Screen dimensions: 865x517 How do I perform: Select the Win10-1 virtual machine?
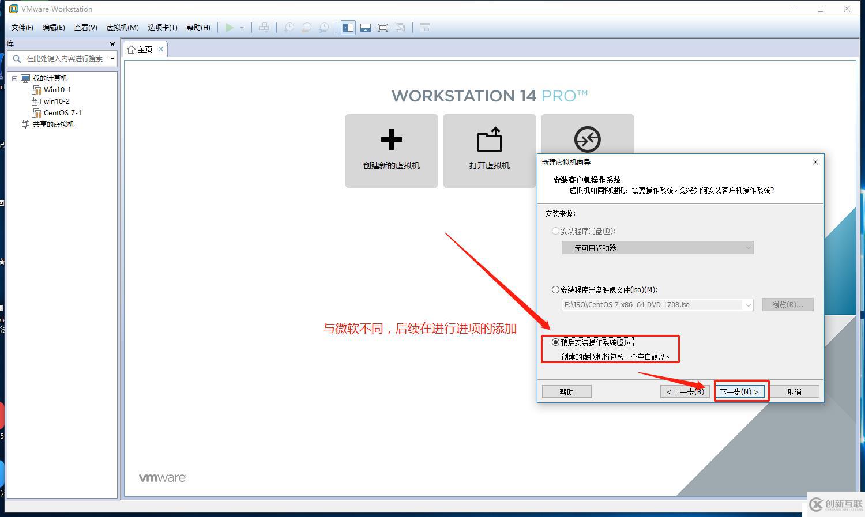tap(57, 90)
